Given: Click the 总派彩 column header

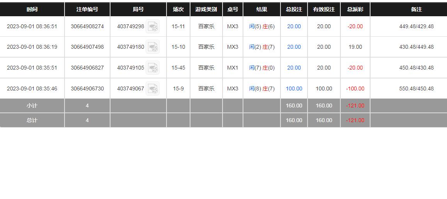Looking at the screenshot, I should (x=355, y=9).
